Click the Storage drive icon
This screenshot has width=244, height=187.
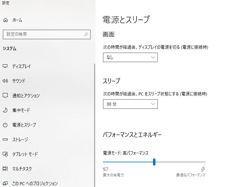pyautogui.click(x=5, y=139)
